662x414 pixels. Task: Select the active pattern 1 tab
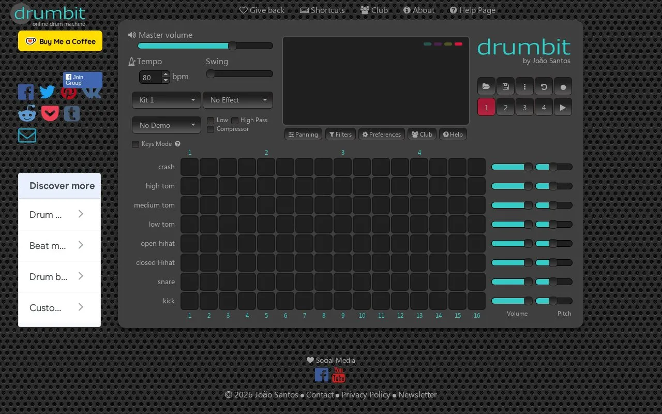click(486, 107)
